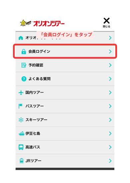Tap the padlock icon beside 会員ログイン
This screenshot has width=130, height=183.
24,52
